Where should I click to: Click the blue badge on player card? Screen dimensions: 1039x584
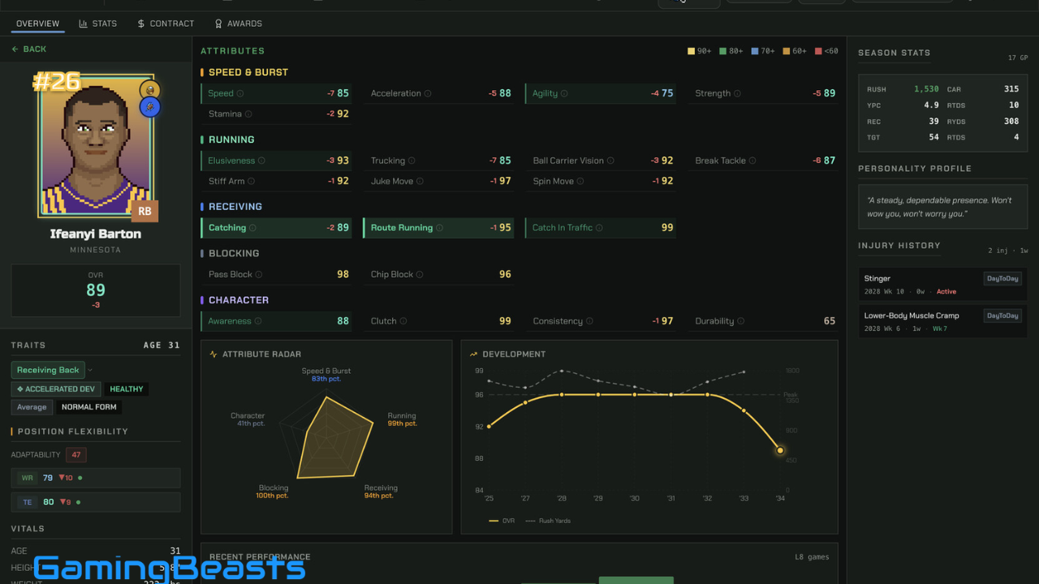coord(149,107)
